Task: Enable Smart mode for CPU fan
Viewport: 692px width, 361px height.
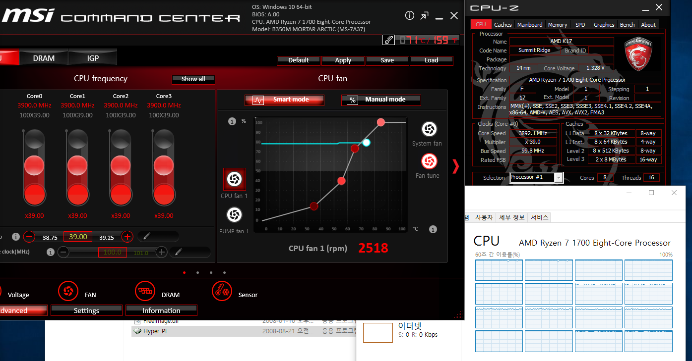Action: [284, 100]
